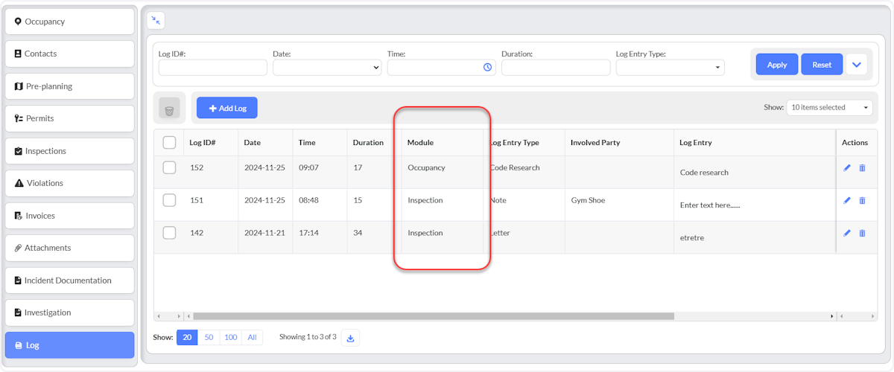Sort by the Involved Party header

(x=595, y=143)
